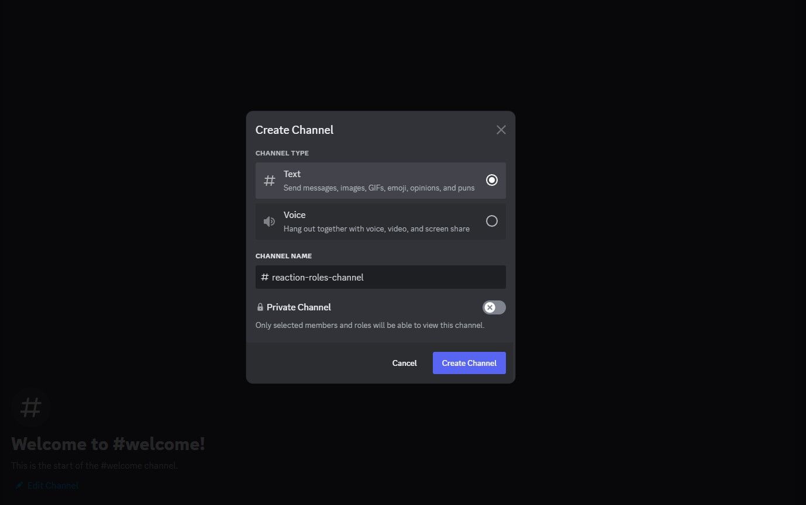
Task: Enable the Private Channel toggle
Action: pyautogui.click(x=494, y=307)
